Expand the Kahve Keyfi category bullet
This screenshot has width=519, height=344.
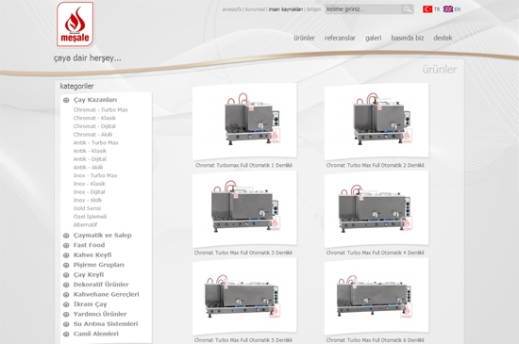pyautogui.click(x=66, y=255)
